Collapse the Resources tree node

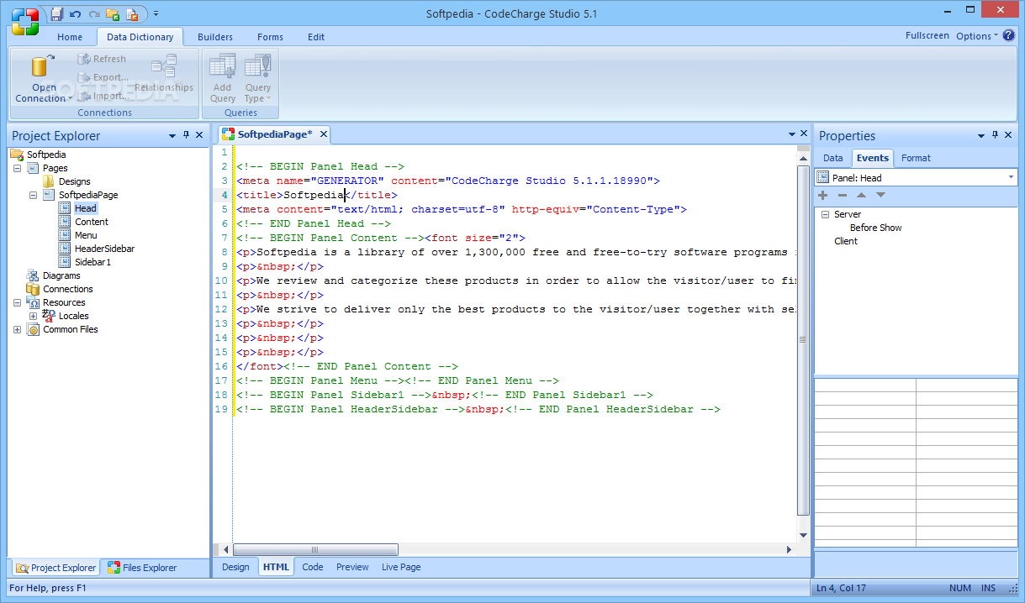pos(17,302)
